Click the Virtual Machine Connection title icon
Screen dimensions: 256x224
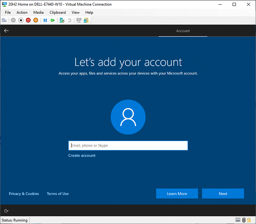(4, 4)
